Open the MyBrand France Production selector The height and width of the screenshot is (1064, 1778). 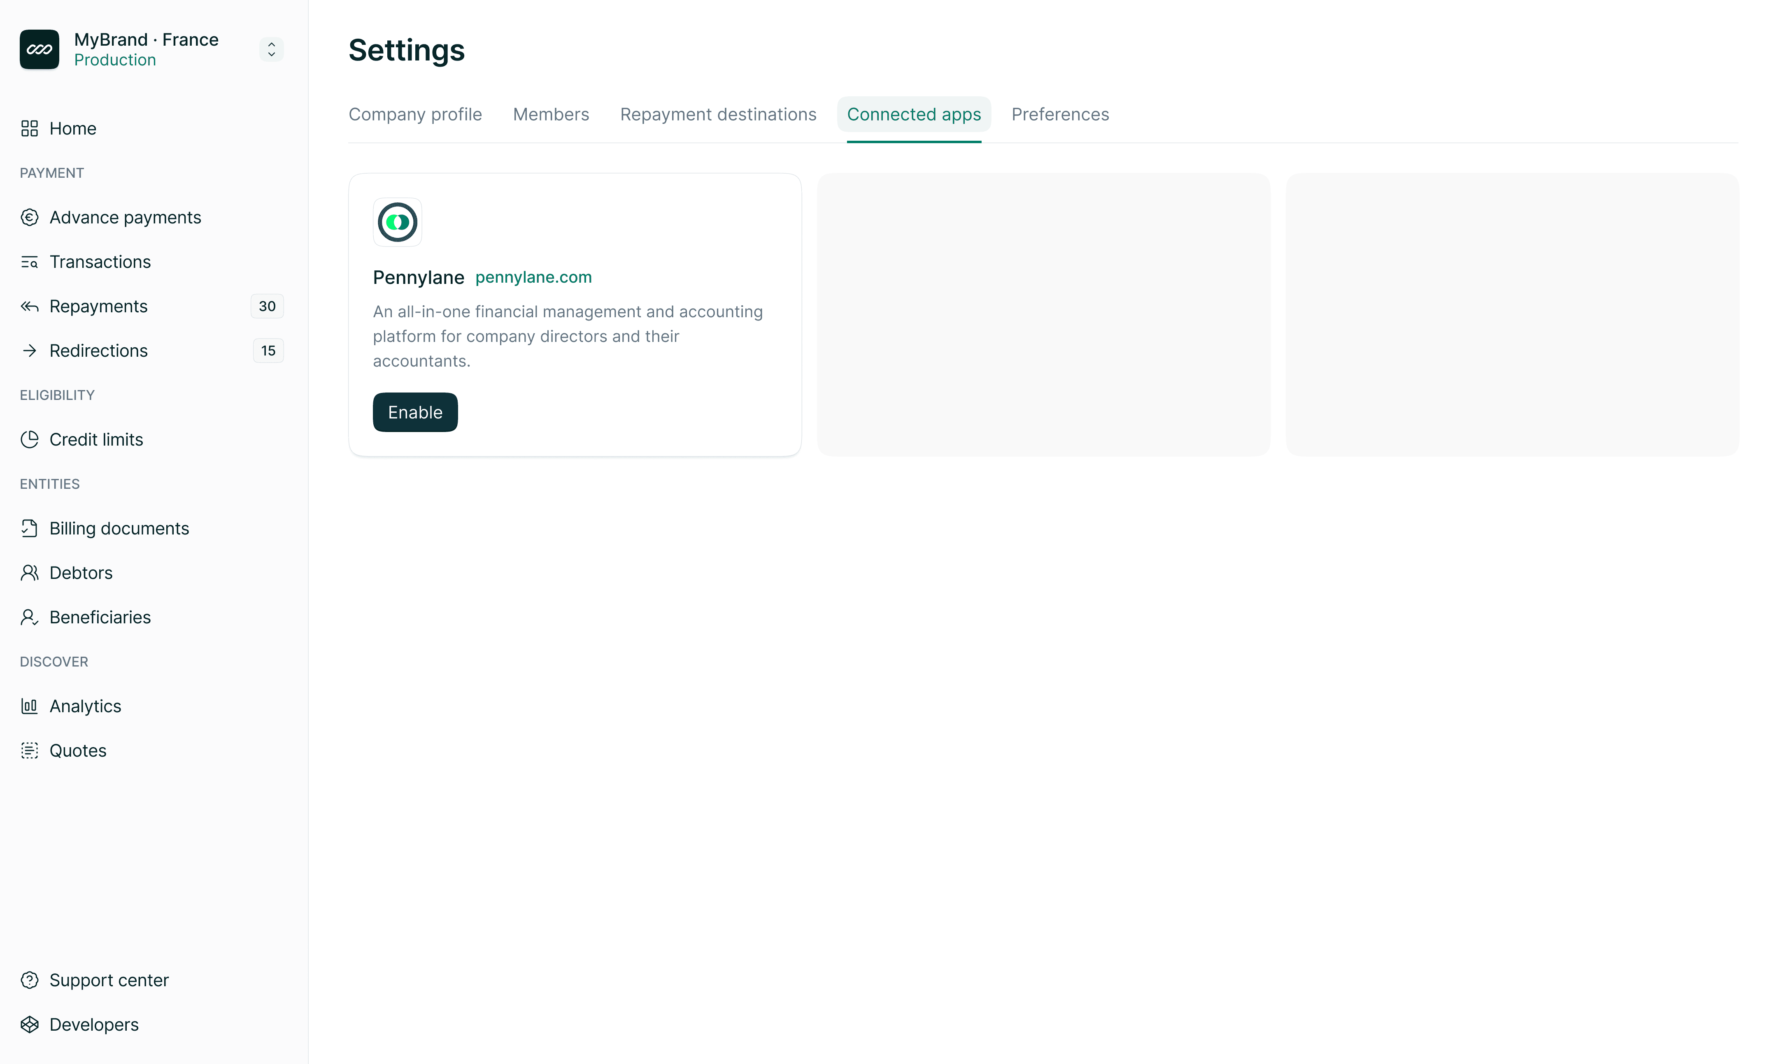point(146,49)
